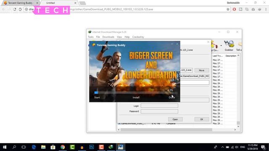Open Microsoft Edge from the taskbar

[34, 147]
